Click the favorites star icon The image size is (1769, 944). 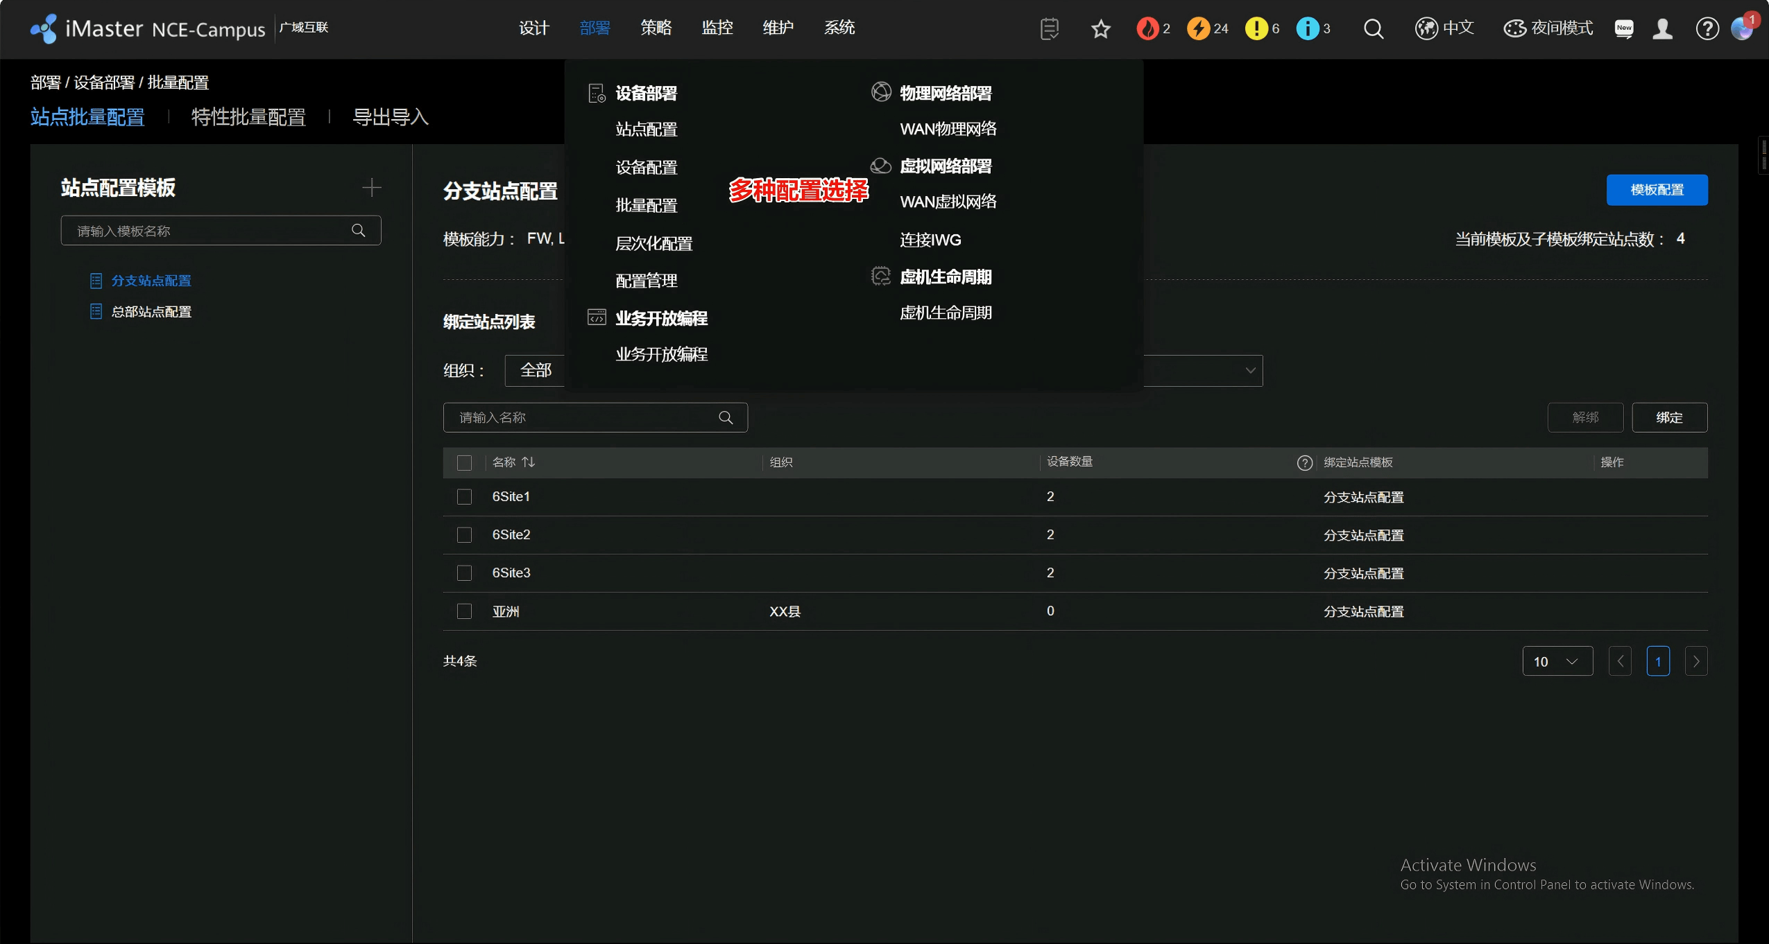[x=1100, y=29]
